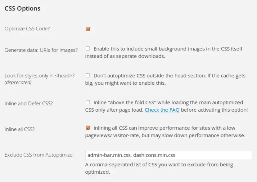Uncheck the Optimize CSS Code checkbox

(x=88, y=29)
